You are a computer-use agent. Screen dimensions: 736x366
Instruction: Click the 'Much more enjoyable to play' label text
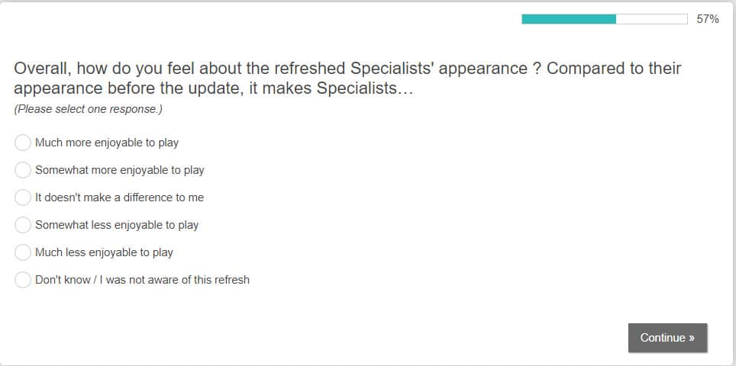tap(107, 143)
